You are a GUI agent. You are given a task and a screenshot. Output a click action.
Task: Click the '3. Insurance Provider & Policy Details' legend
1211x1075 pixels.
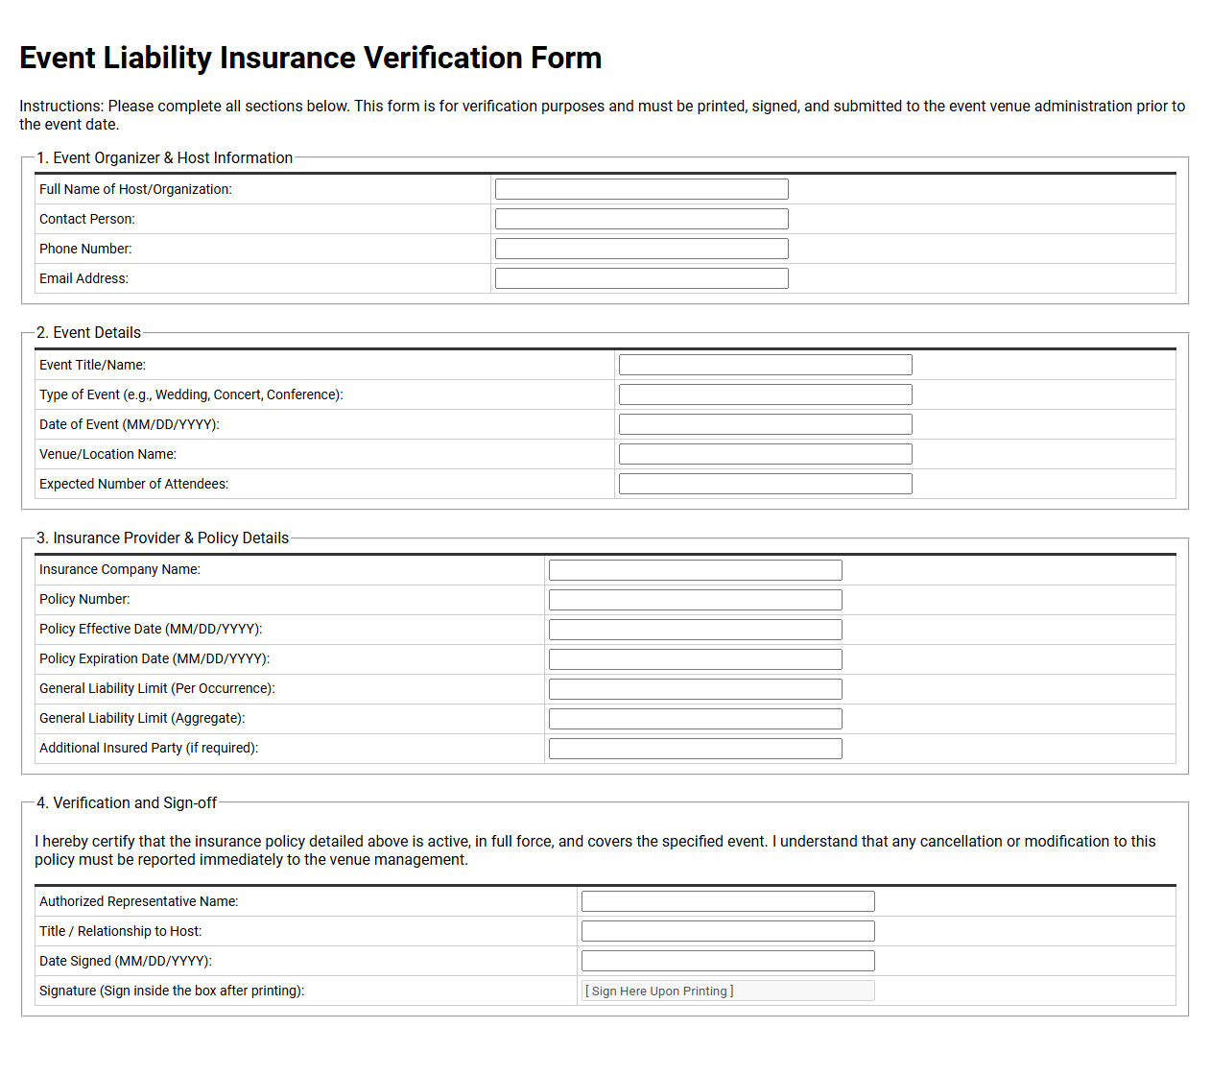click(162, 537)
